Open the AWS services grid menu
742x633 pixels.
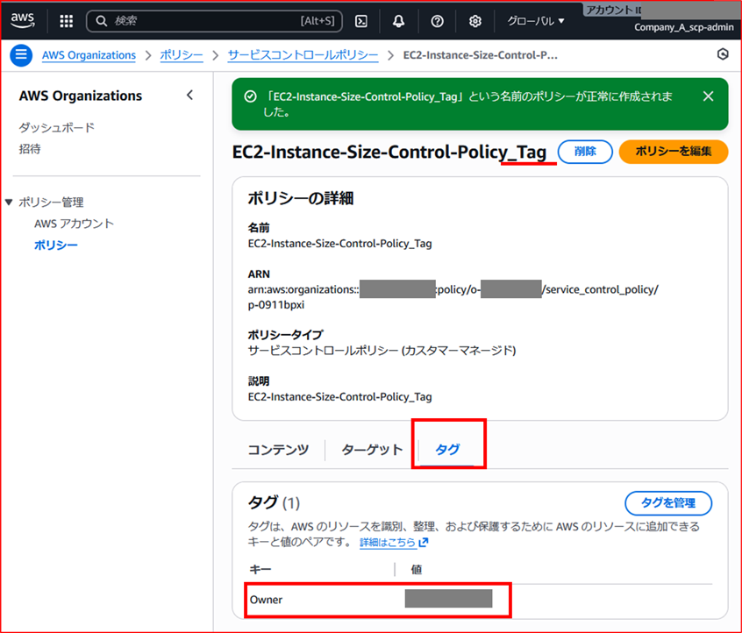tap(66, 20)
